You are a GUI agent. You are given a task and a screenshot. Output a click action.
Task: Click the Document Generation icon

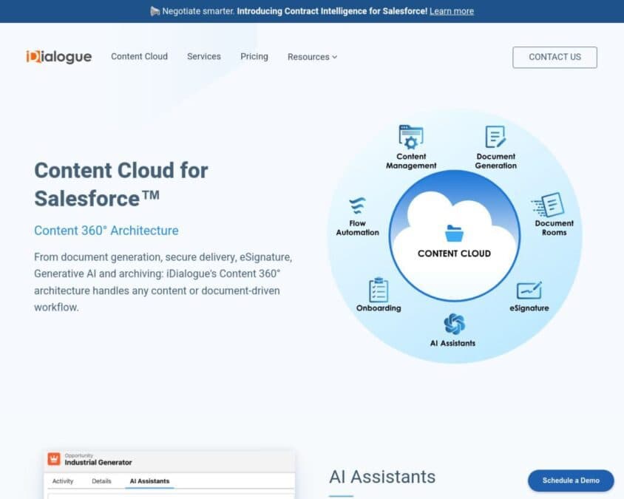pyautogui.click(x=495, y=138)
